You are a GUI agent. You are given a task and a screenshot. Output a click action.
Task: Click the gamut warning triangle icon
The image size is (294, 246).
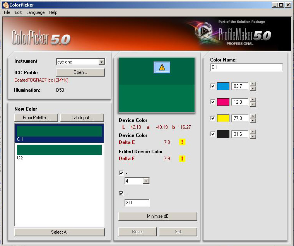click(162, 67)
